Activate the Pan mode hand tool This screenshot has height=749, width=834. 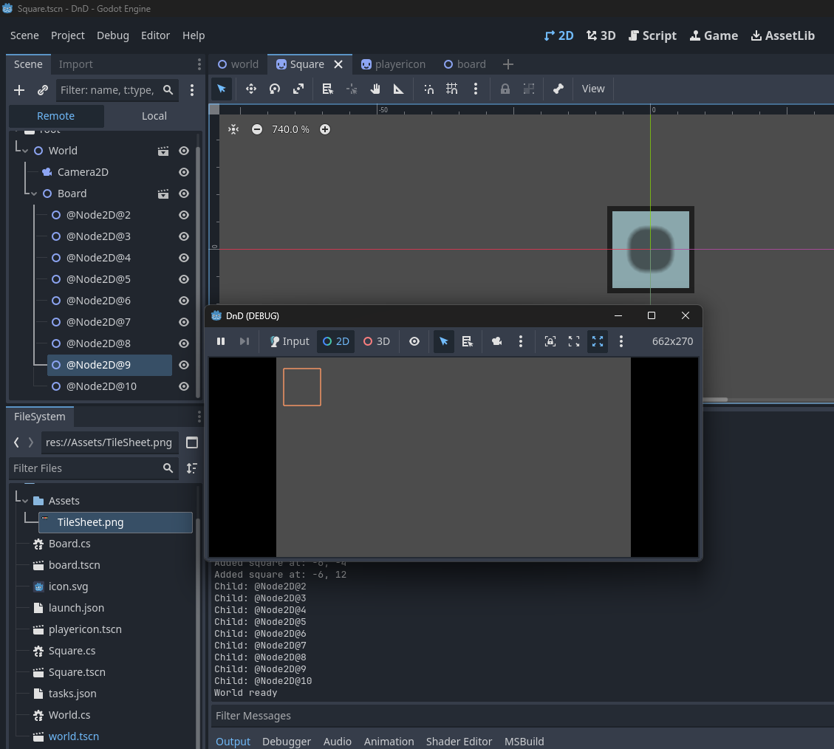[375, 89]
